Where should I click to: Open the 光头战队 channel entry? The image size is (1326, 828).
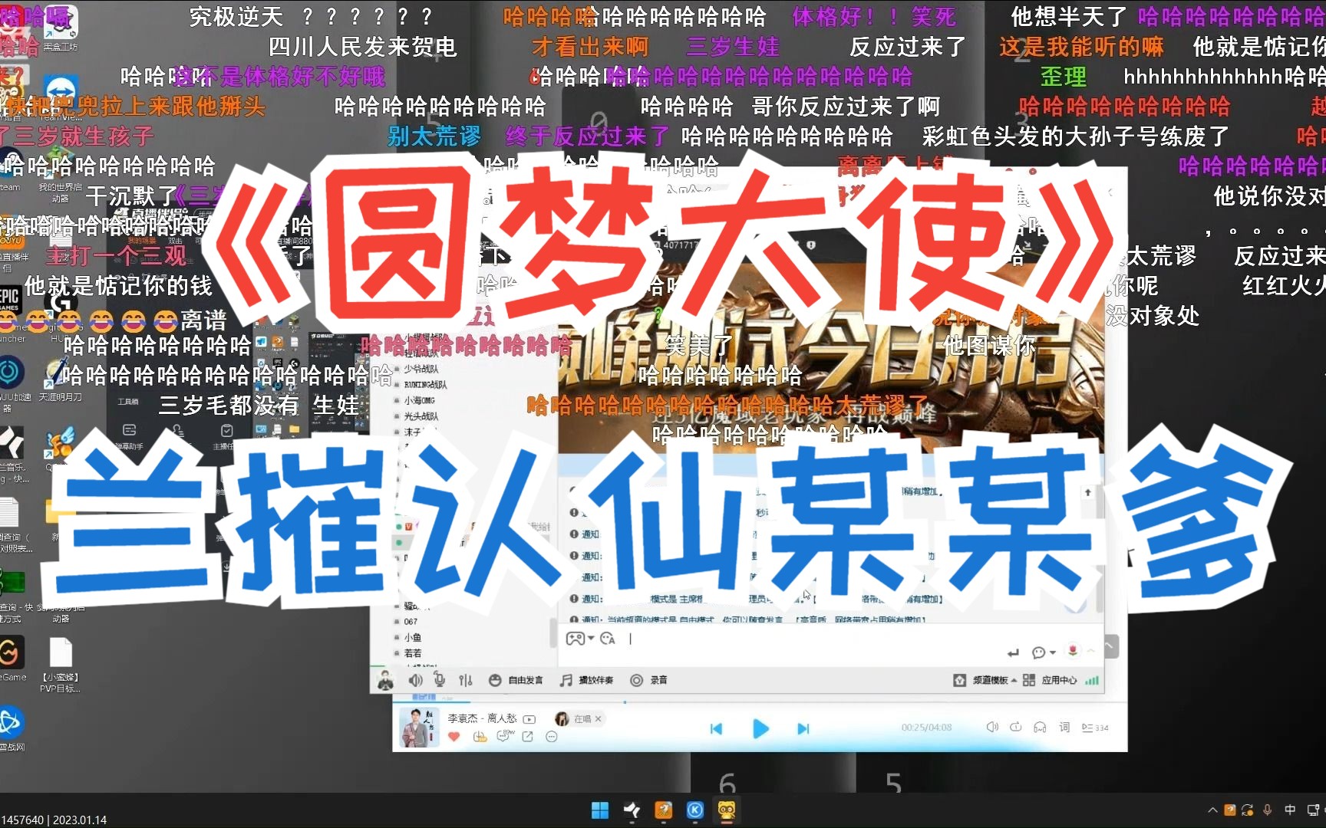[x=421, y=416]
